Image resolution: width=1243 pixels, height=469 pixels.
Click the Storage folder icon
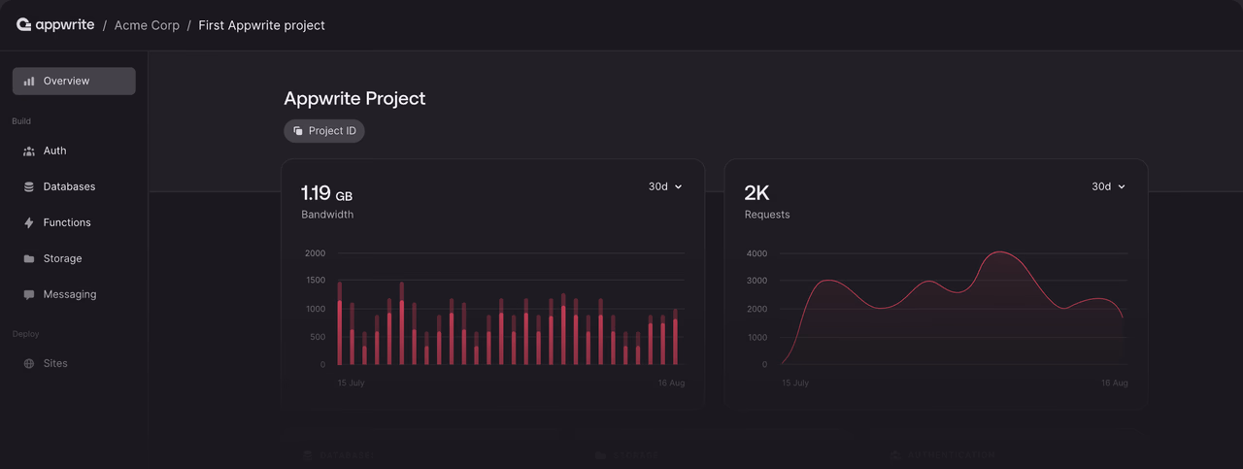[x=29, y=258]
